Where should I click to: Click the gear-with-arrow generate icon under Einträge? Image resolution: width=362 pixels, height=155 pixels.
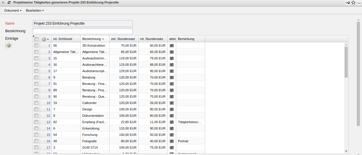(x=8, y=45)
